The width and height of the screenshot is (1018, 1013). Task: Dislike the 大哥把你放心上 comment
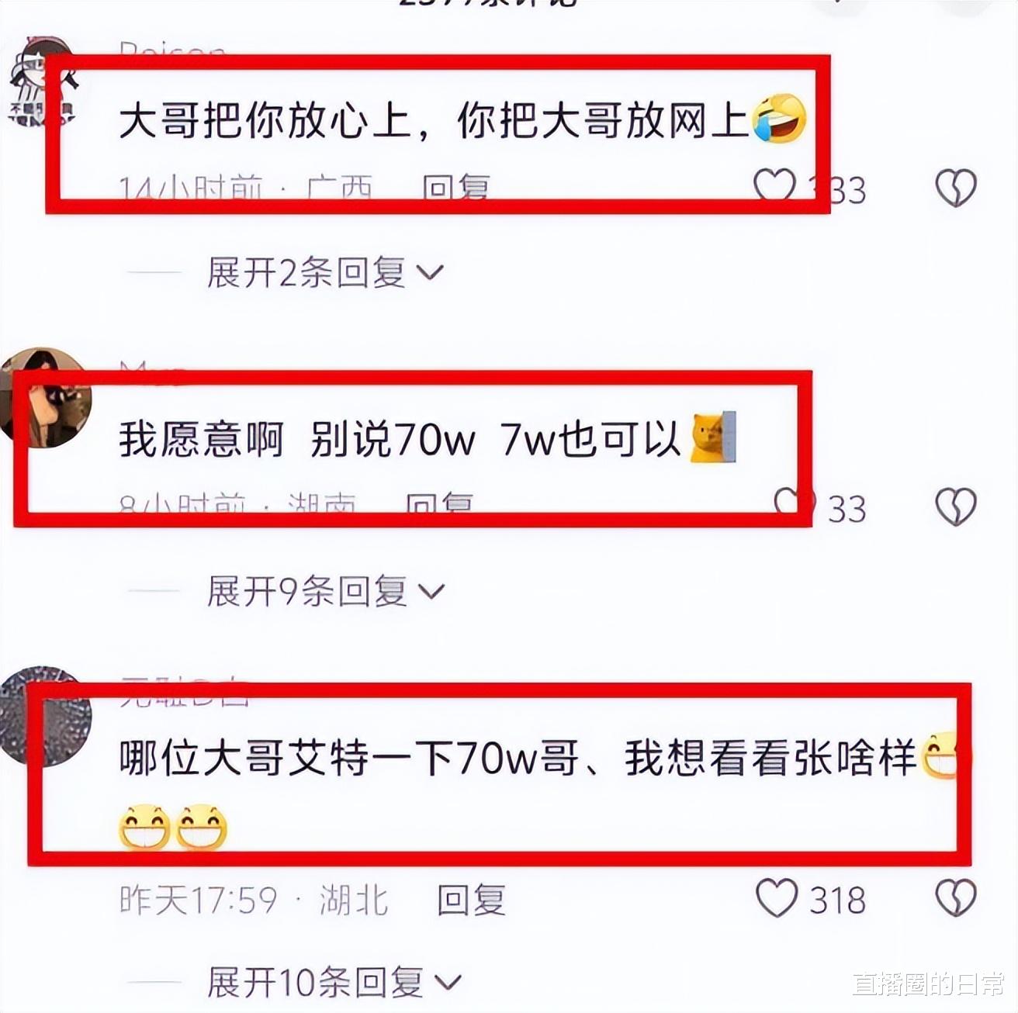pyautogui.click(x=955, y=188)
